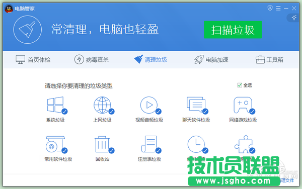The width and height of the screenshot is (302, 189).
Task: Toggle the 网络游戏垃圾 gamepad icon
Action: click(244, 106)
